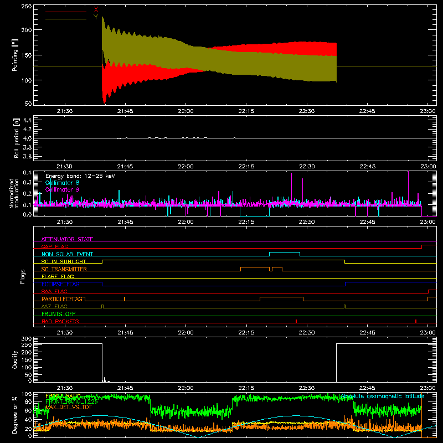
Task: Select the FLARE_FLAG label
Action: click(58, 276)
